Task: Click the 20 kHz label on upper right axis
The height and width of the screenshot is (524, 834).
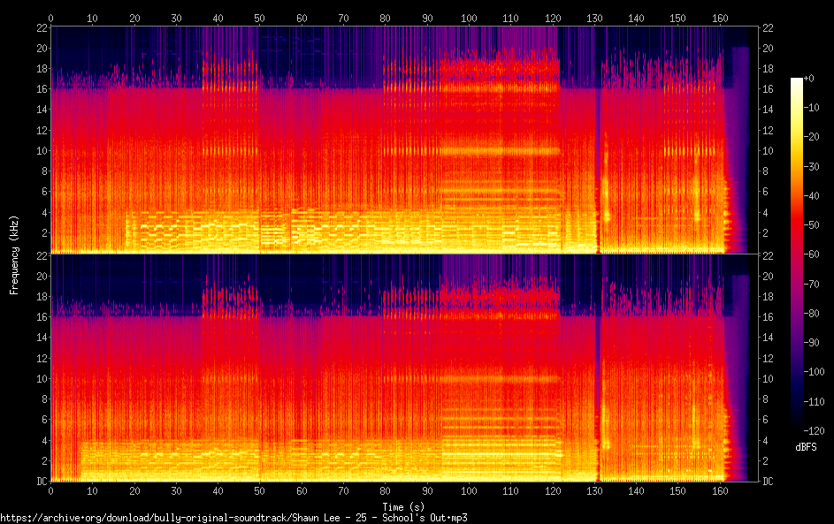Action: point(768,48)
